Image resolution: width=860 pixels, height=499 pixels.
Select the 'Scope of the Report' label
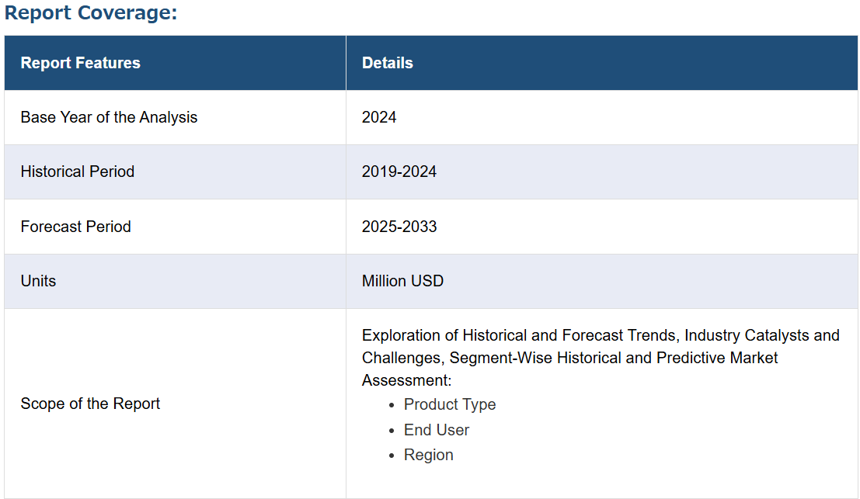pos(90,404)
